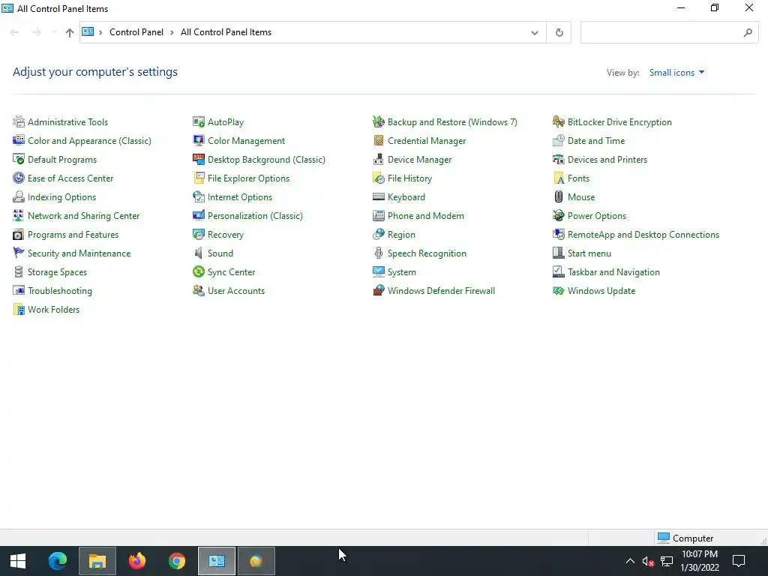Open the Recovery link

226,235
